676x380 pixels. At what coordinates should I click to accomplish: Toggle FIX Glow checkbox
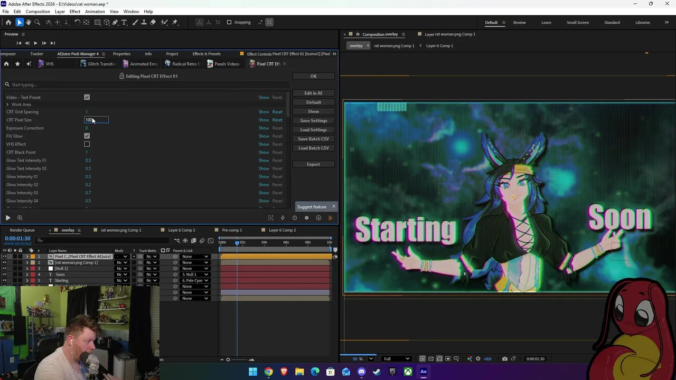[87, 136]
